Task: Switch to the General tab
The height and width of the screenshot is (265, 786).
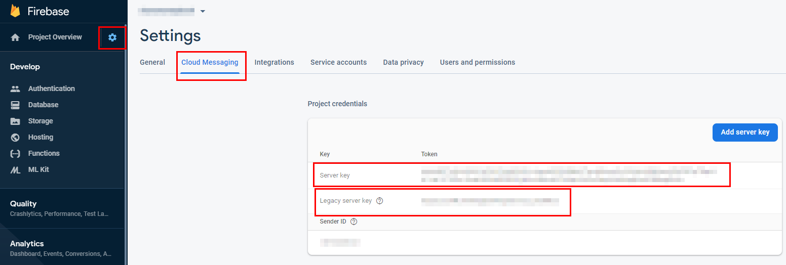Action: coord(152,62)
